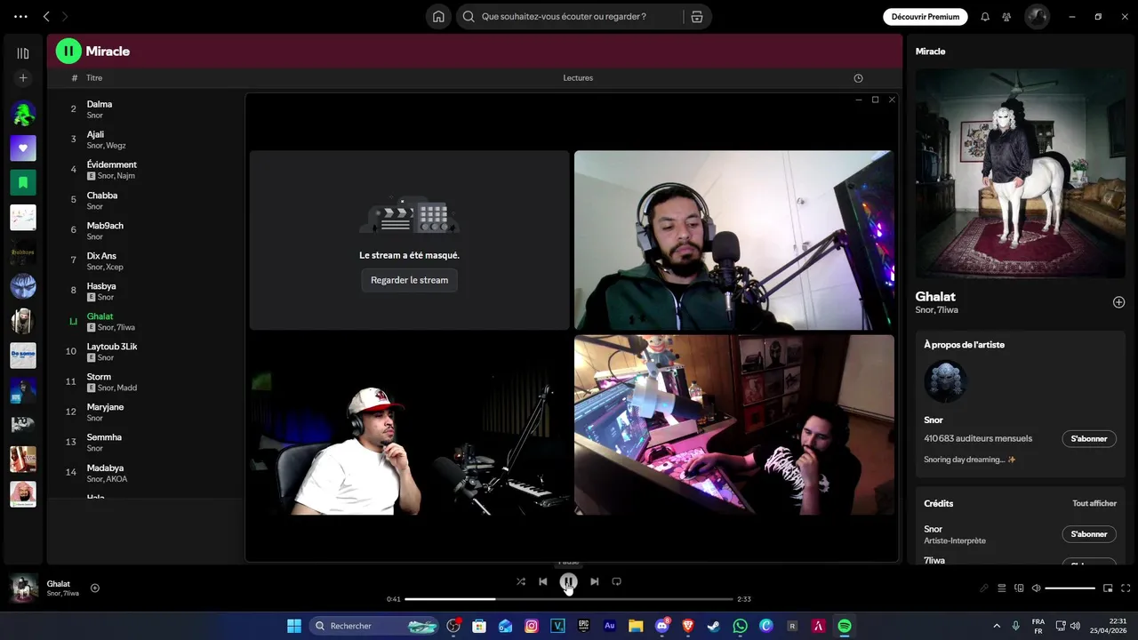This screenshot has width=1138, height=640.
Task: Pause the album from Miracle header button
Action: pyautogui.click(x=68, y=51)
